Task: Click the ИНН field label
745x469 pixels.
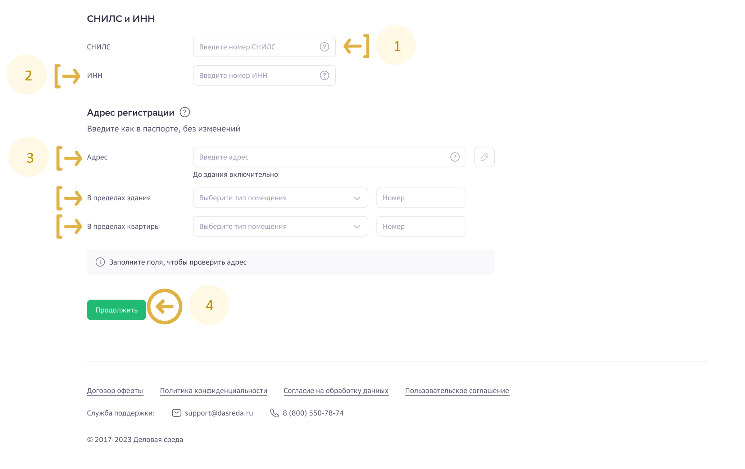Action: pyautogui.click(x=95, y=75)
